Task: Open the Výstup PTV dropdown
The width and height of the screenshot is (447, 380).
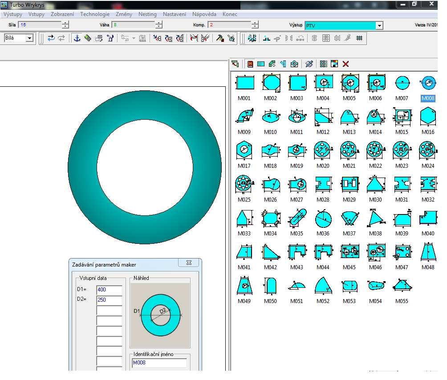Action: point(379,26)
